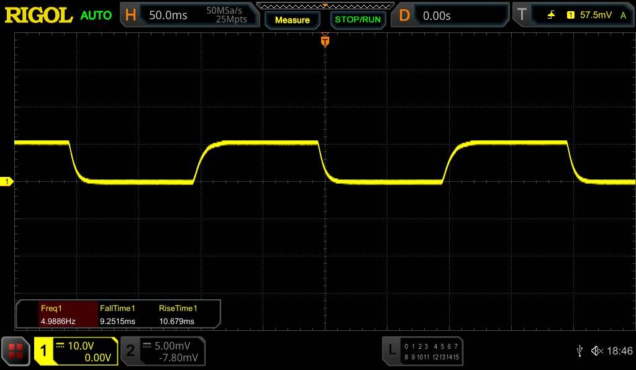Open the Measure menu

click(292, 20)
